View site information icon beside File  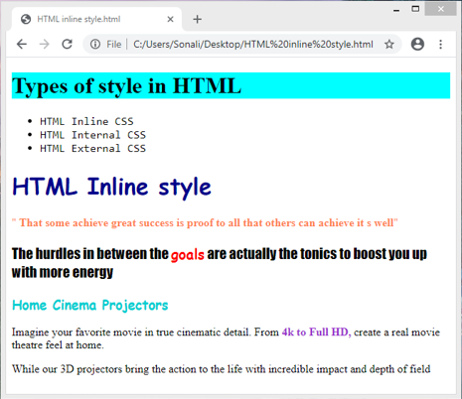pyautogui.click(x=95, y=44)
